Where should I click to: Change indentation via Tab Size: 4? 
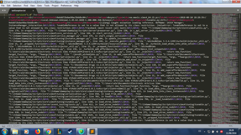pyautogui.click(x=213, y=126)
